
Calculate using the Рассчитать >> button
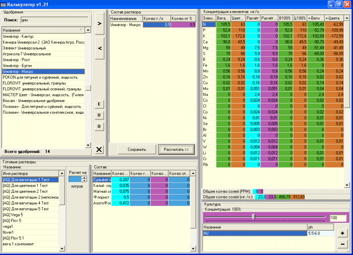pyautogui.click(x=176, y=149)
